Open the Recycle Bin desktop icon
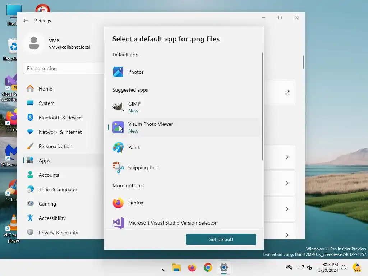This screenshot has width=368, height=276. click(x=10, y=50)
